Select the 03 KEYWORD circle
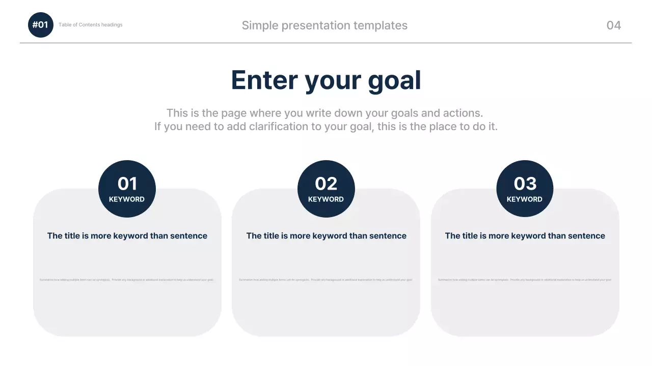 click(x=525, y=189)
